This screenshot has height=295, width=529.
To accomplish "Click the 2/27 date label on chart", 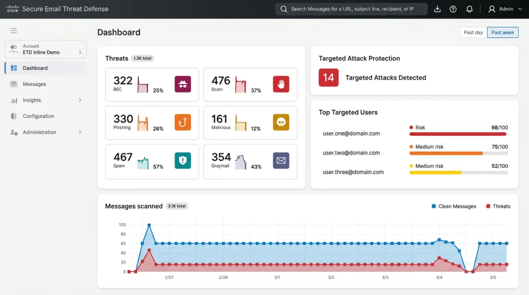I will click(x=169, y=277).
